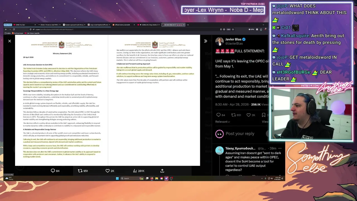Show hidden system tray icons

(x=262, y=178)
